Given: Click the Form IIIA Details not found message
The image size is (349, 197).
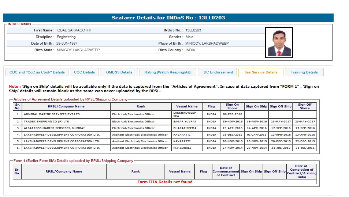Looking at the screenshot, I should (165, 182).
